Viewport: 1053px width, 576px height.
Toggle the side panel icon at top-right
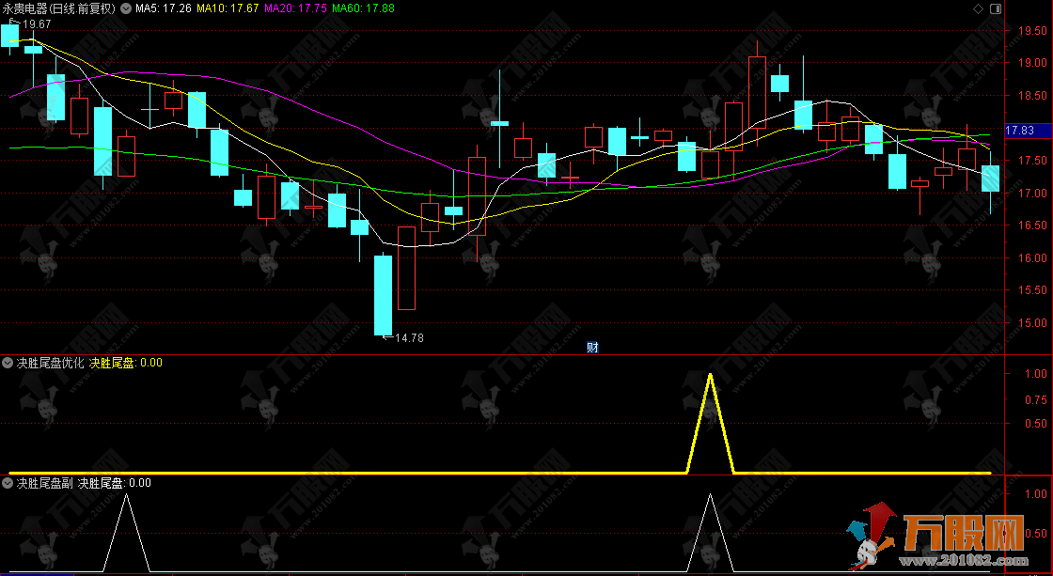[x=996, y=8]
